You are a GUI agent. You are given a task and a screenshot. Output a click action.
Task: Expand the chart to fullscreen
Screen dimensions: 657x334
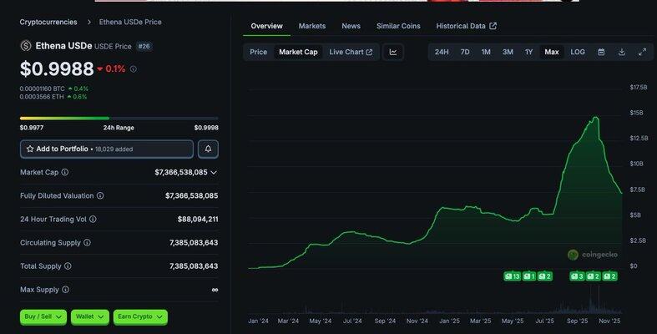coord(642,52)
